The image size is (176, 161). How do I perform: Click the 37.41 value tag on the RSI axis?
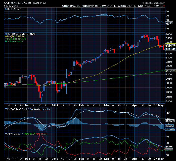(x=169, y=23)
